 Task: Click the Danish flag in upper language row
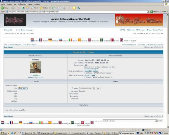[112, 40]
